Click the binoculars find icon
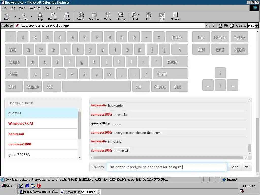Image resolution: width=260 pixels, height=195 pixels. coord(226,26)
